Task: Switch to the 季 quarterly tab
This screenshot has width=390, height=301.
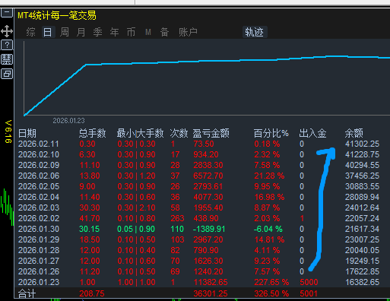Action: click(x=98, y=32)
